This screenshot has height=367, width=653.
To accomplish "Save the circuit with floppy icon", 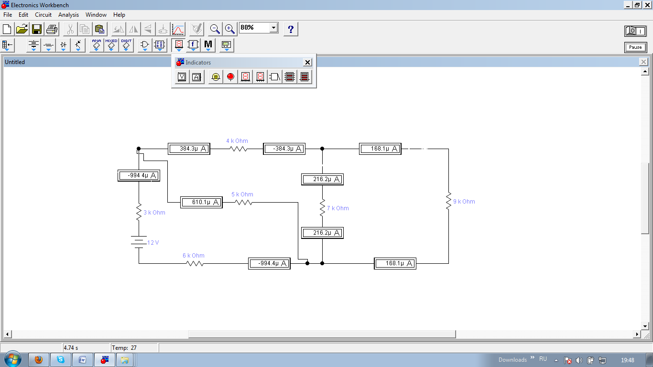I will [37, 29].
